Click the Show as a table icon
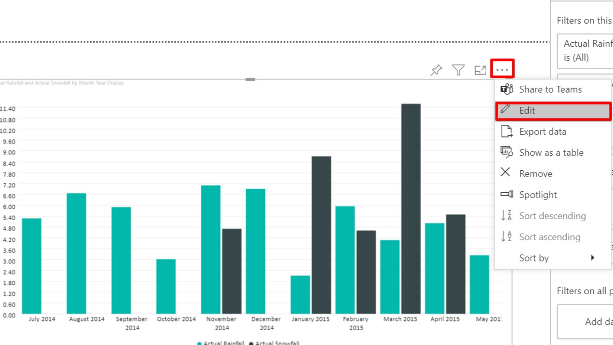This screenshot has height=345, width=613. pyautogui.click(x=507, y=152)
